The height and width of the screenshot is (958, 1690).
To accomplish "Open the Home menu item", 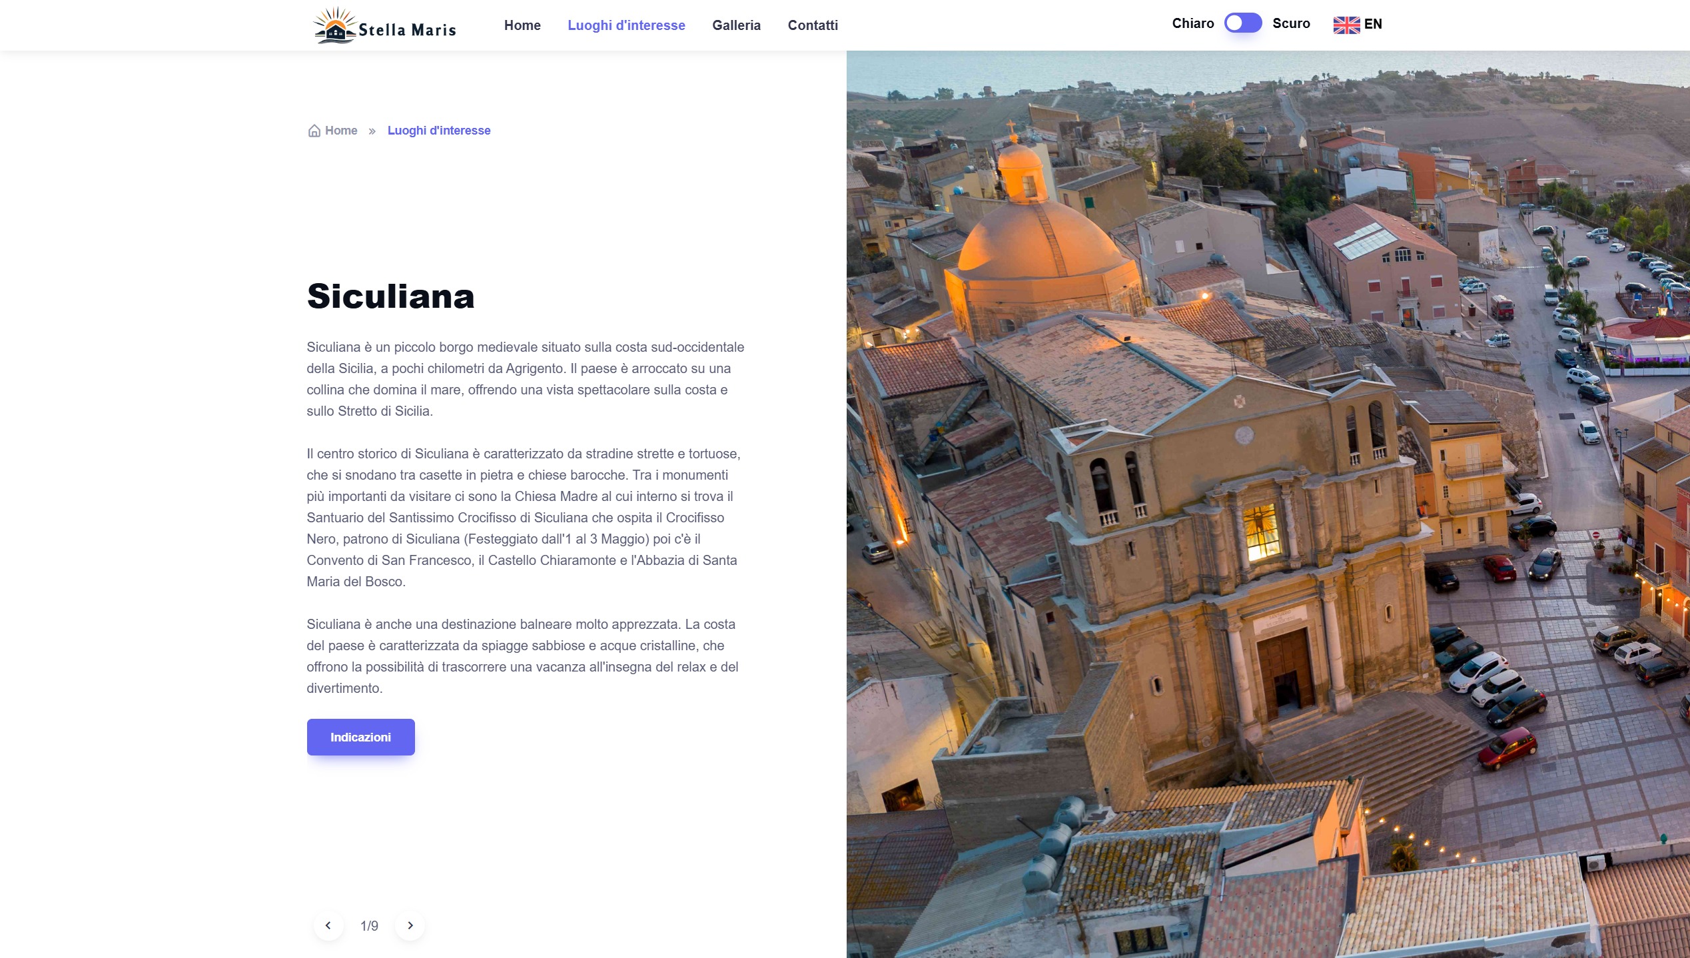I will coord(522,25).
